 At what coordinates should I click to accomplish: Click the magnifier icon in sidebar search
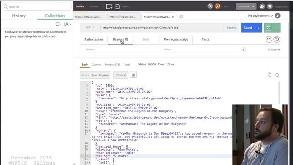(6, 6)
